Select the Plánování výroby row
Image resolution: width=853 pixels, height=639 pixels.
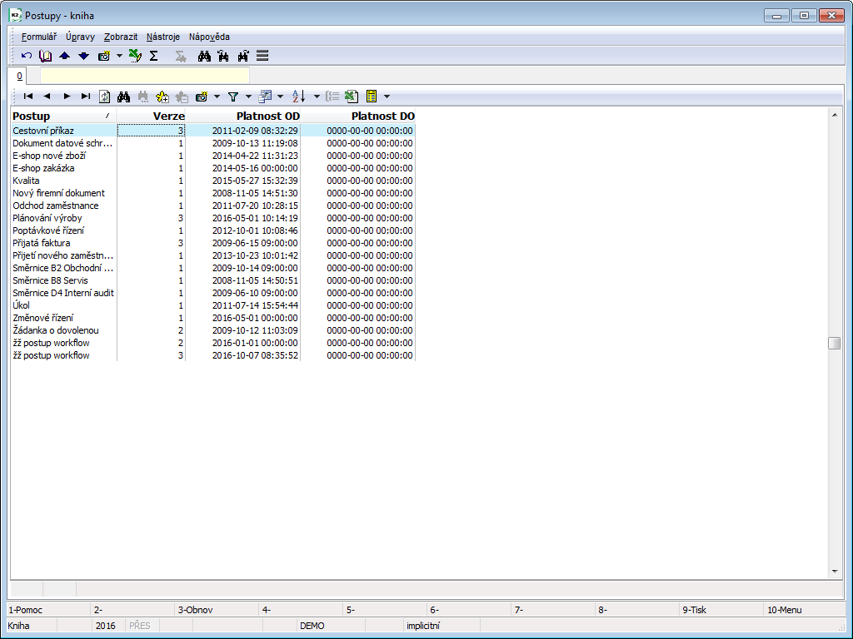click(212, 218)
